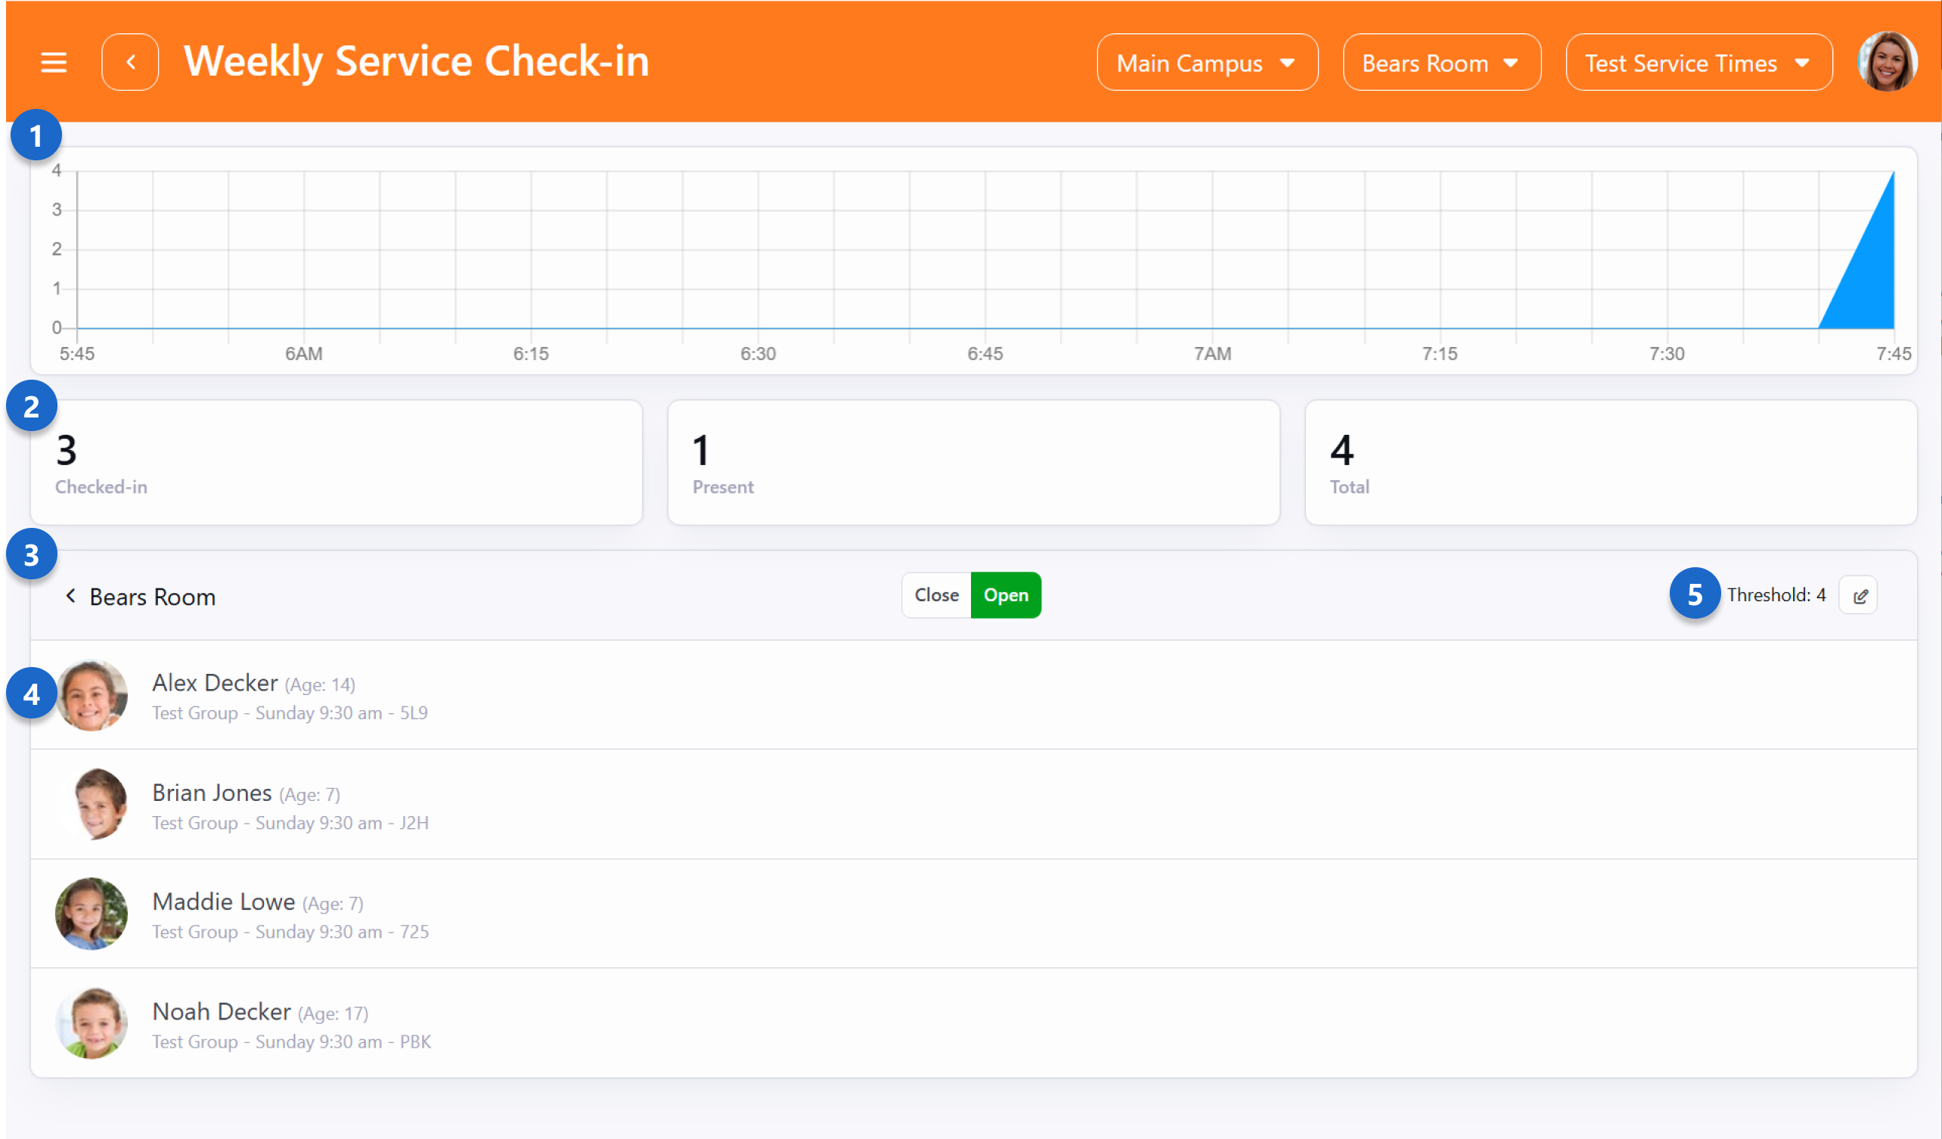Click the edit threshold pencil icon

1859,596
